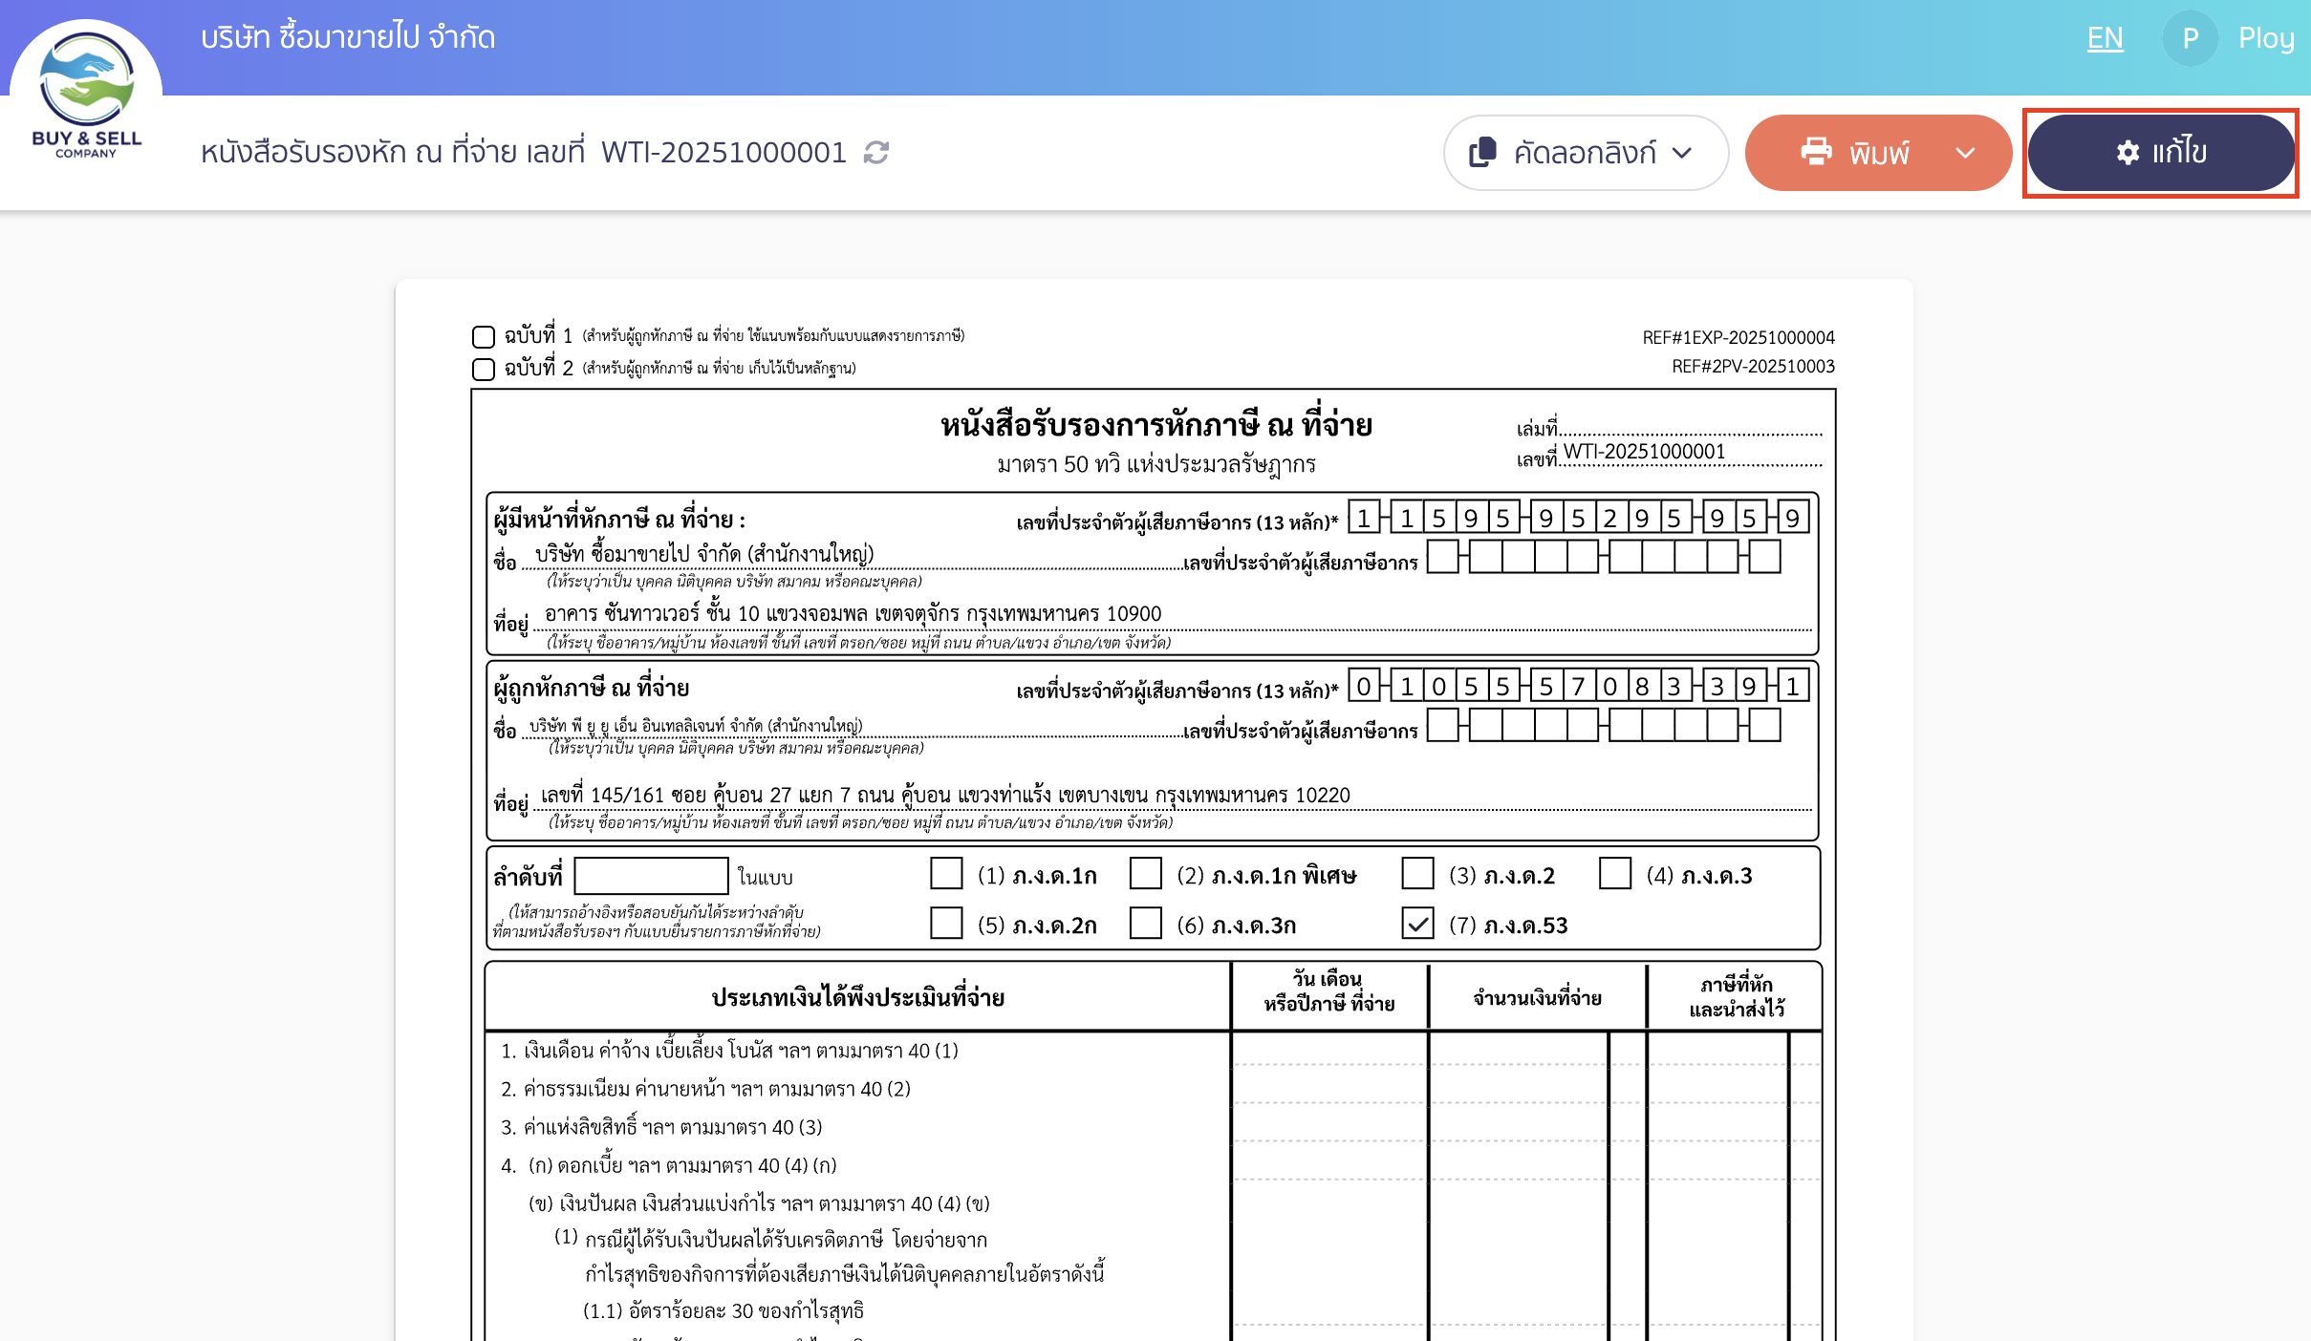
Task: Click the พิมพ์ print button
Action: 1877,152
